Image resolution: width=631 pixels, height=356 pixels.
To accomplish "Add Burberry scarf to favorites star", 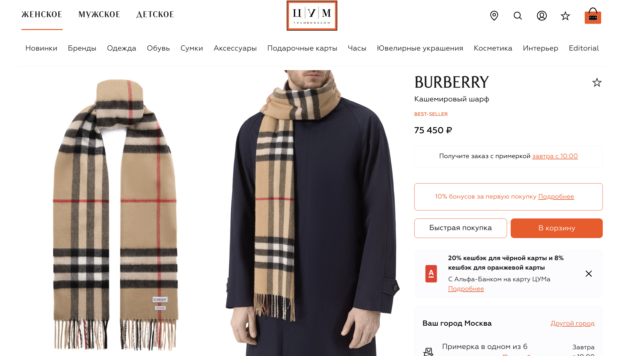I will click(x=597, y=82).
